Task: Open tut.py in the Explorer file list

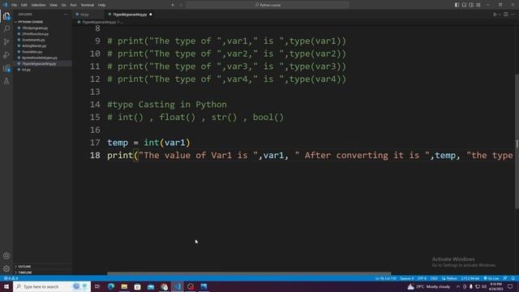Action: (27, 70)
